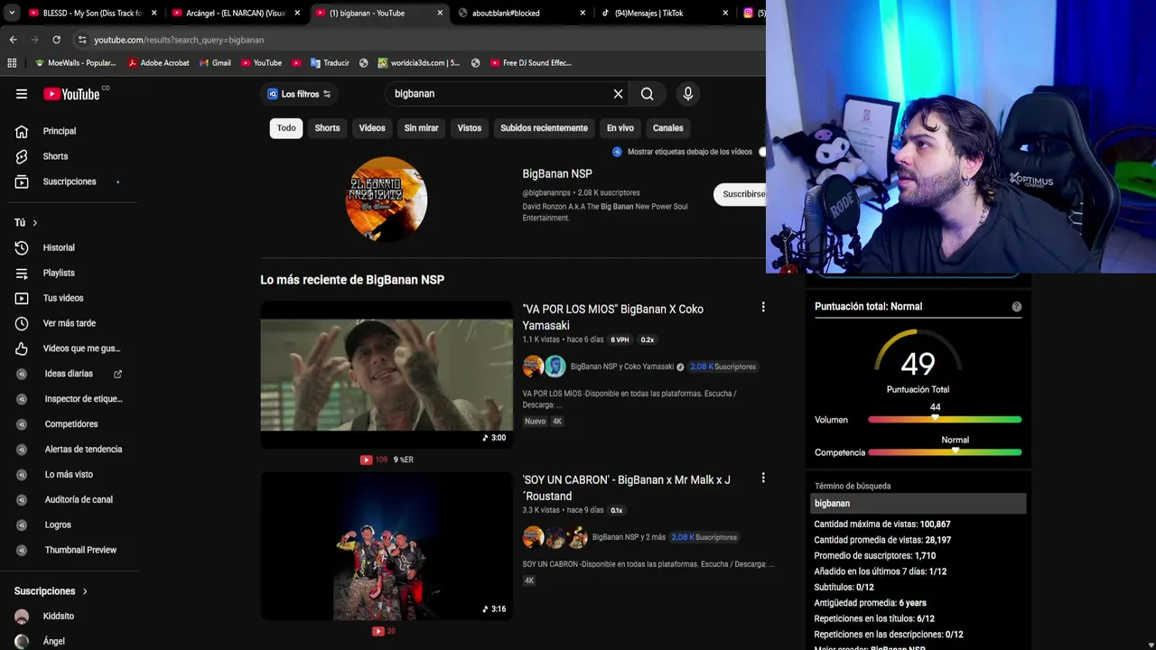Open the YouTube hamburger guide menu

tap(22, 94)
